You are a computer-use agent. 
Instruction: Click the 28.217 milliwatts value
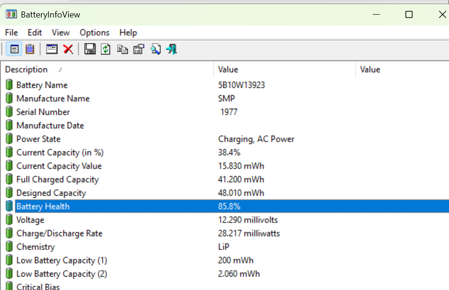249,233
